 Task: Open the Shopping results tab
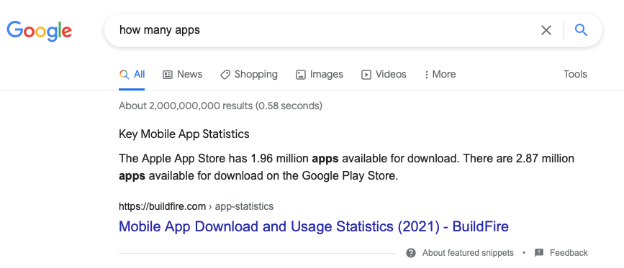tap(249, 74)
